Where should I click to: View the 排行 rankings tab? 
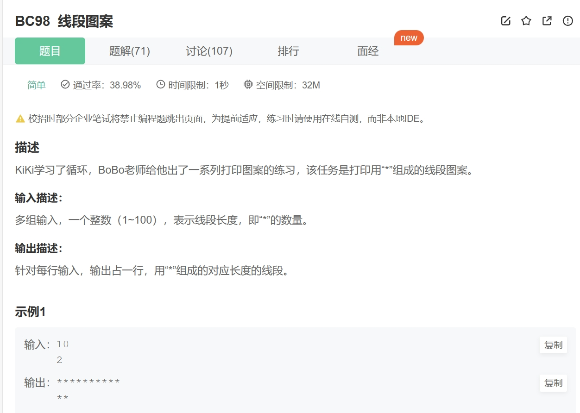289,51
